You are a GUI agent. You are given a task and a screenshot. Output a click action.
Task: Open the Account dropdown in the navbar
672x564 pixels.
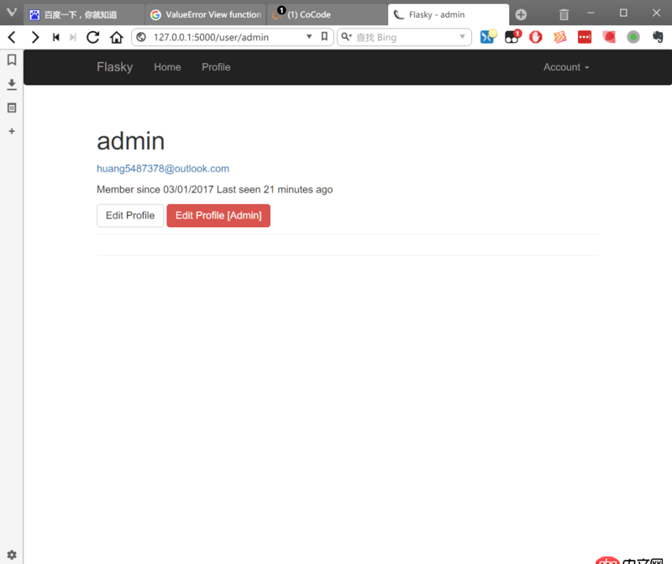pos(565,67)
